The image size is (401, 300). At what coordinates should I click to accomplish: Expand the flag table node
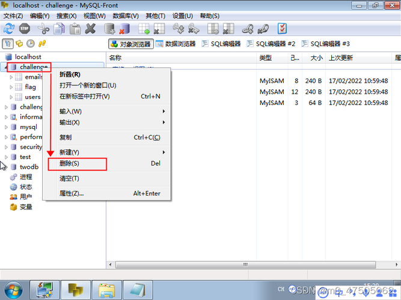coord(11,87)
